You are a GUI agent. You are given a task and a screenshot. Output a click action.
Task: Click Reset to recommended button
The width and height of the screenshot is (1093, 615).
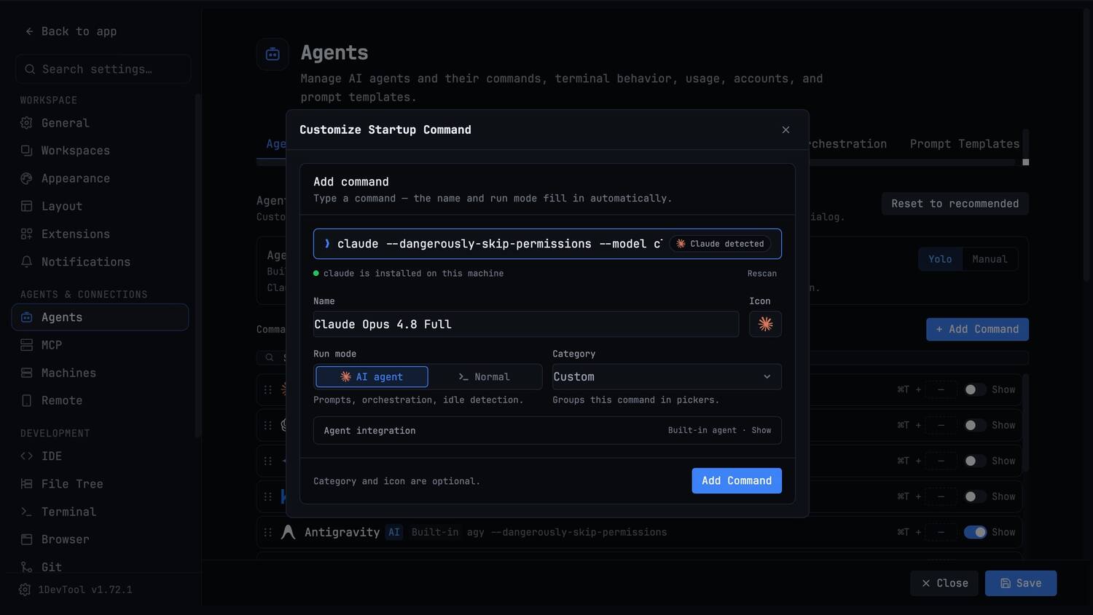pyautogui.click(x=955, y=204)
